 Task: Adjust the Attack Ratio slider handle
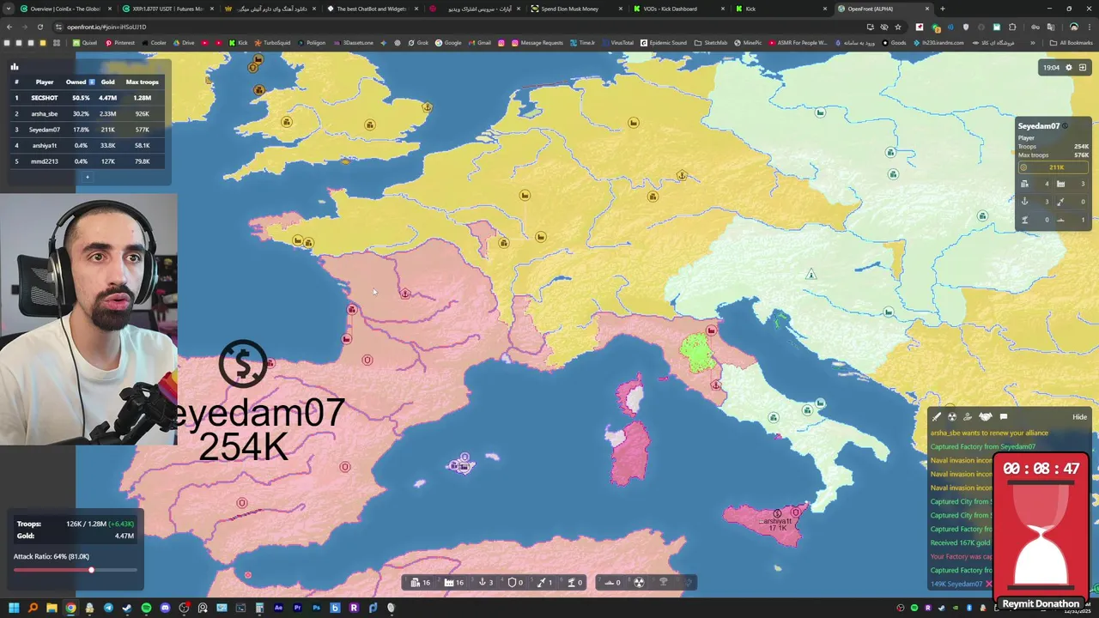[91, 570]
